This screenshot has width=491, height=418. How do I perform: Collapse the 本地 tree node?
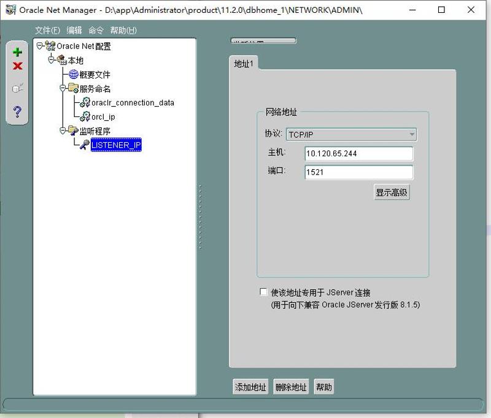52,60
